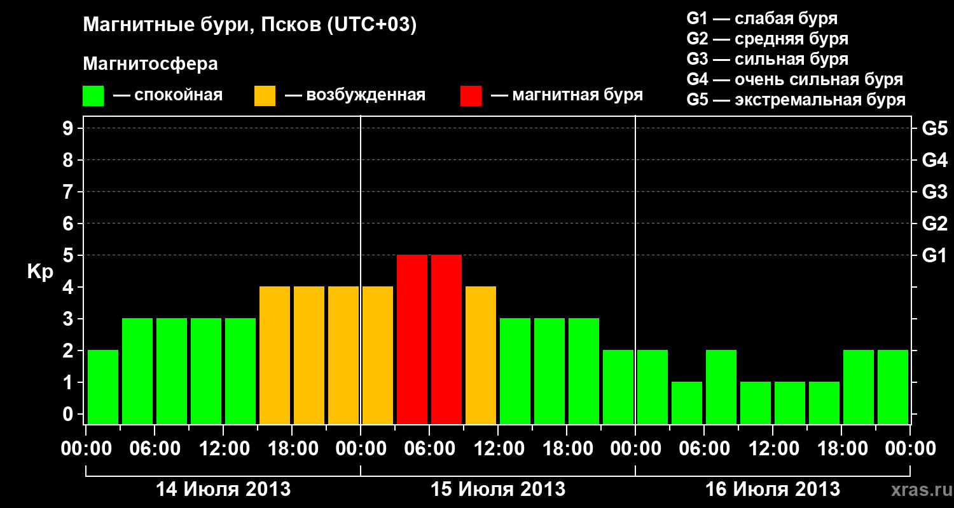Click the 14 Июля 18:00–21:00 orange bar

pos(309,355)
